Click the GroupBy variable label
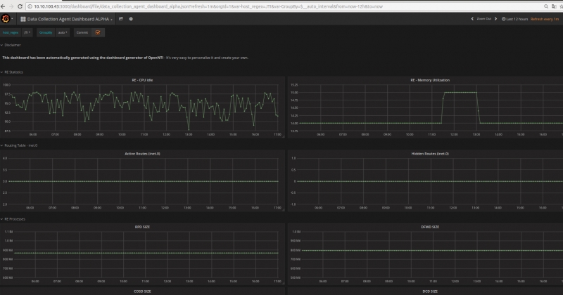Viewport: 563px width, 295px height. tap(46, 32)
